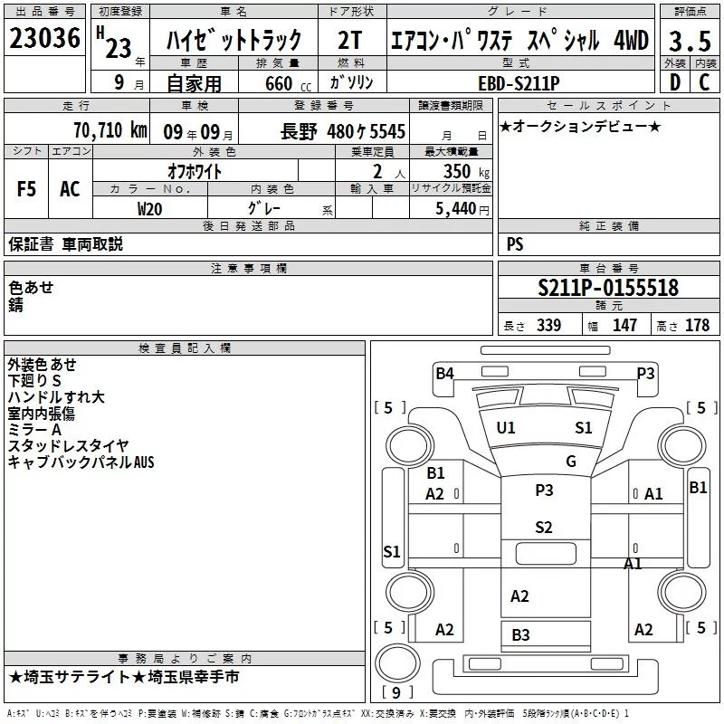Click the B4 damage mark on the diagram
Viewport: 724px width, 724px height.
pos(444,374)
